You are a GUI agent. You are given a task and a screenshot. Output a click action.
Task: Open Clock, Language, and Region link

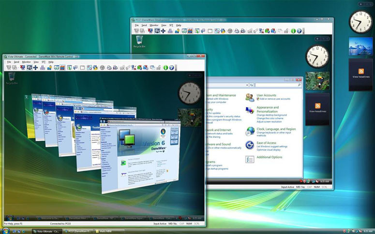coord(276,129)
